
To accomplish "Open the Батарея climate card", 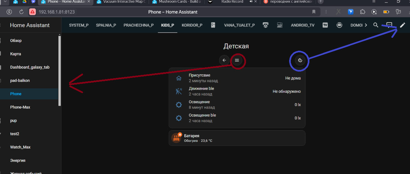I will (237, 138).
